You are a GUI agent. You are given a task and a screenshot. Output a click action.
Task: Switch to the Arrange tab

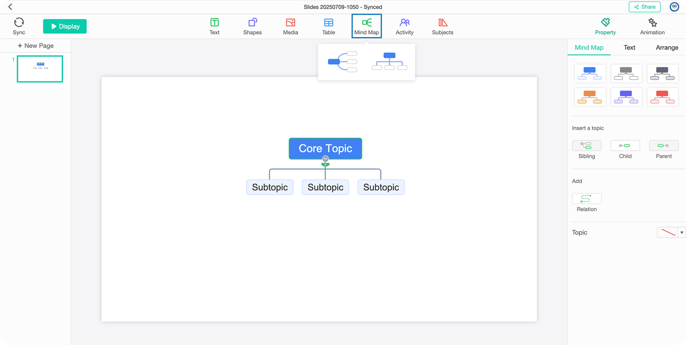pyautogui.click(x=667, y=48)
